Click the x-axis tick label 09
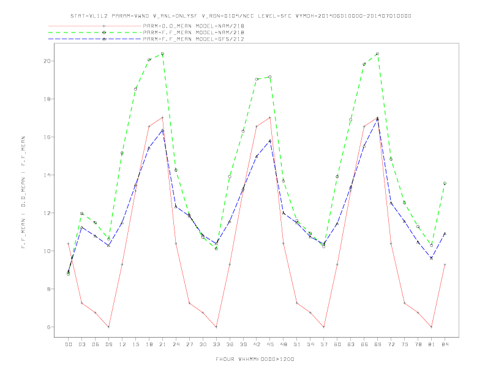The image size is (485, 375). (108, 344)
